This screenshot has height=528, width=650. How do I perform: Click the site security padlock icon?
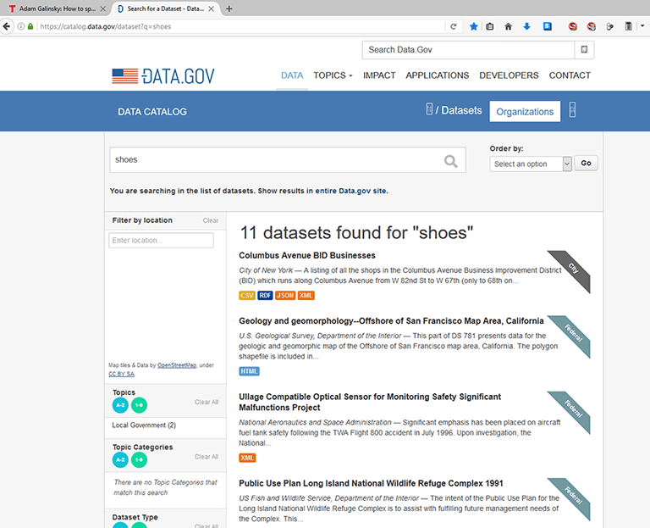(30, 26)
